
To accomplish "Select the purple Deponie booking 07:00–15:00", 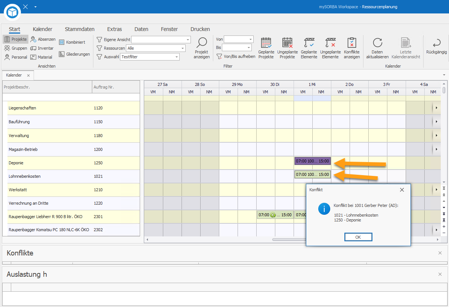I will pos(312,161).
